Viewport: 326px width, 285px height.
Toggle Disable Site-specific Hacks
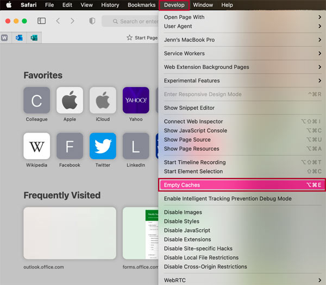coord(242,249)
